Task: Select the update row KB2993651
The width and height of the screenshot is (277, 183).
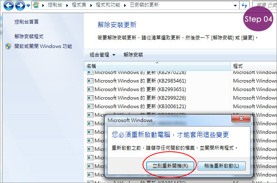Action: [180, 89]
